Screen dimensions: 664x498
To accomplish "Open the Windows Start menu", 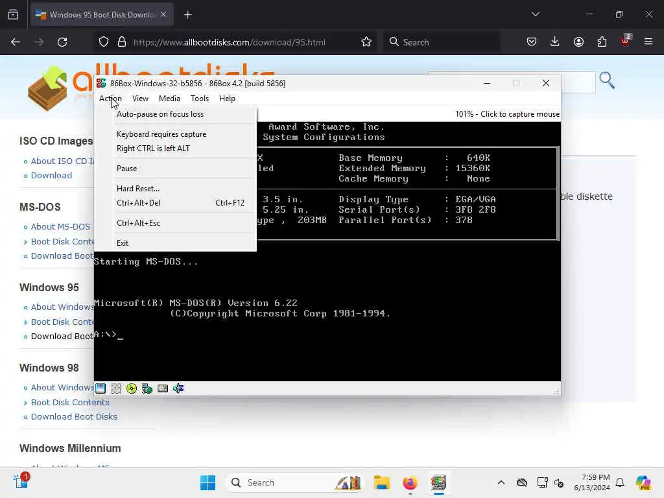I will coord(207,482).
